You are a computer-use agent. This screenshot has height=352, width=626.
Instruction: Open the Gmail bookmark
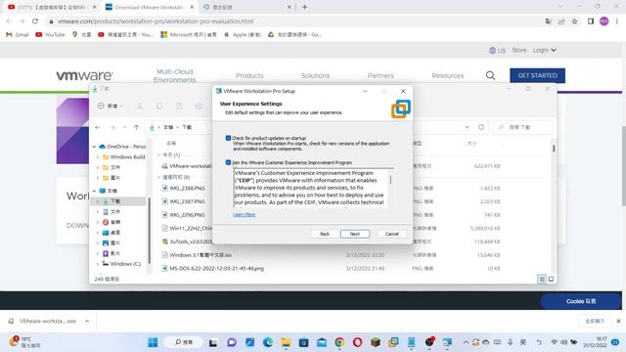point(18,35)
